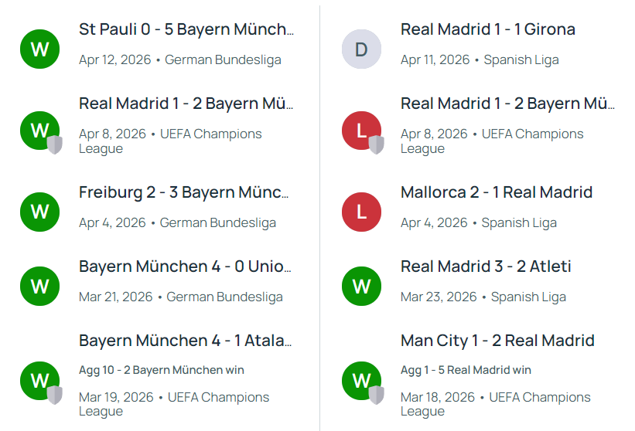Click green W icon for Freiburg match

[x=39, y=212]
